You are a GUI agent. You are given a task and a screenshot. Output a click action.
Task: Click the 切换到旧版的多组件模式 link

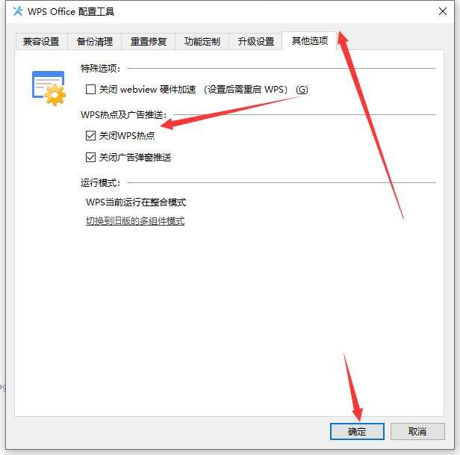tap(135, 220)
